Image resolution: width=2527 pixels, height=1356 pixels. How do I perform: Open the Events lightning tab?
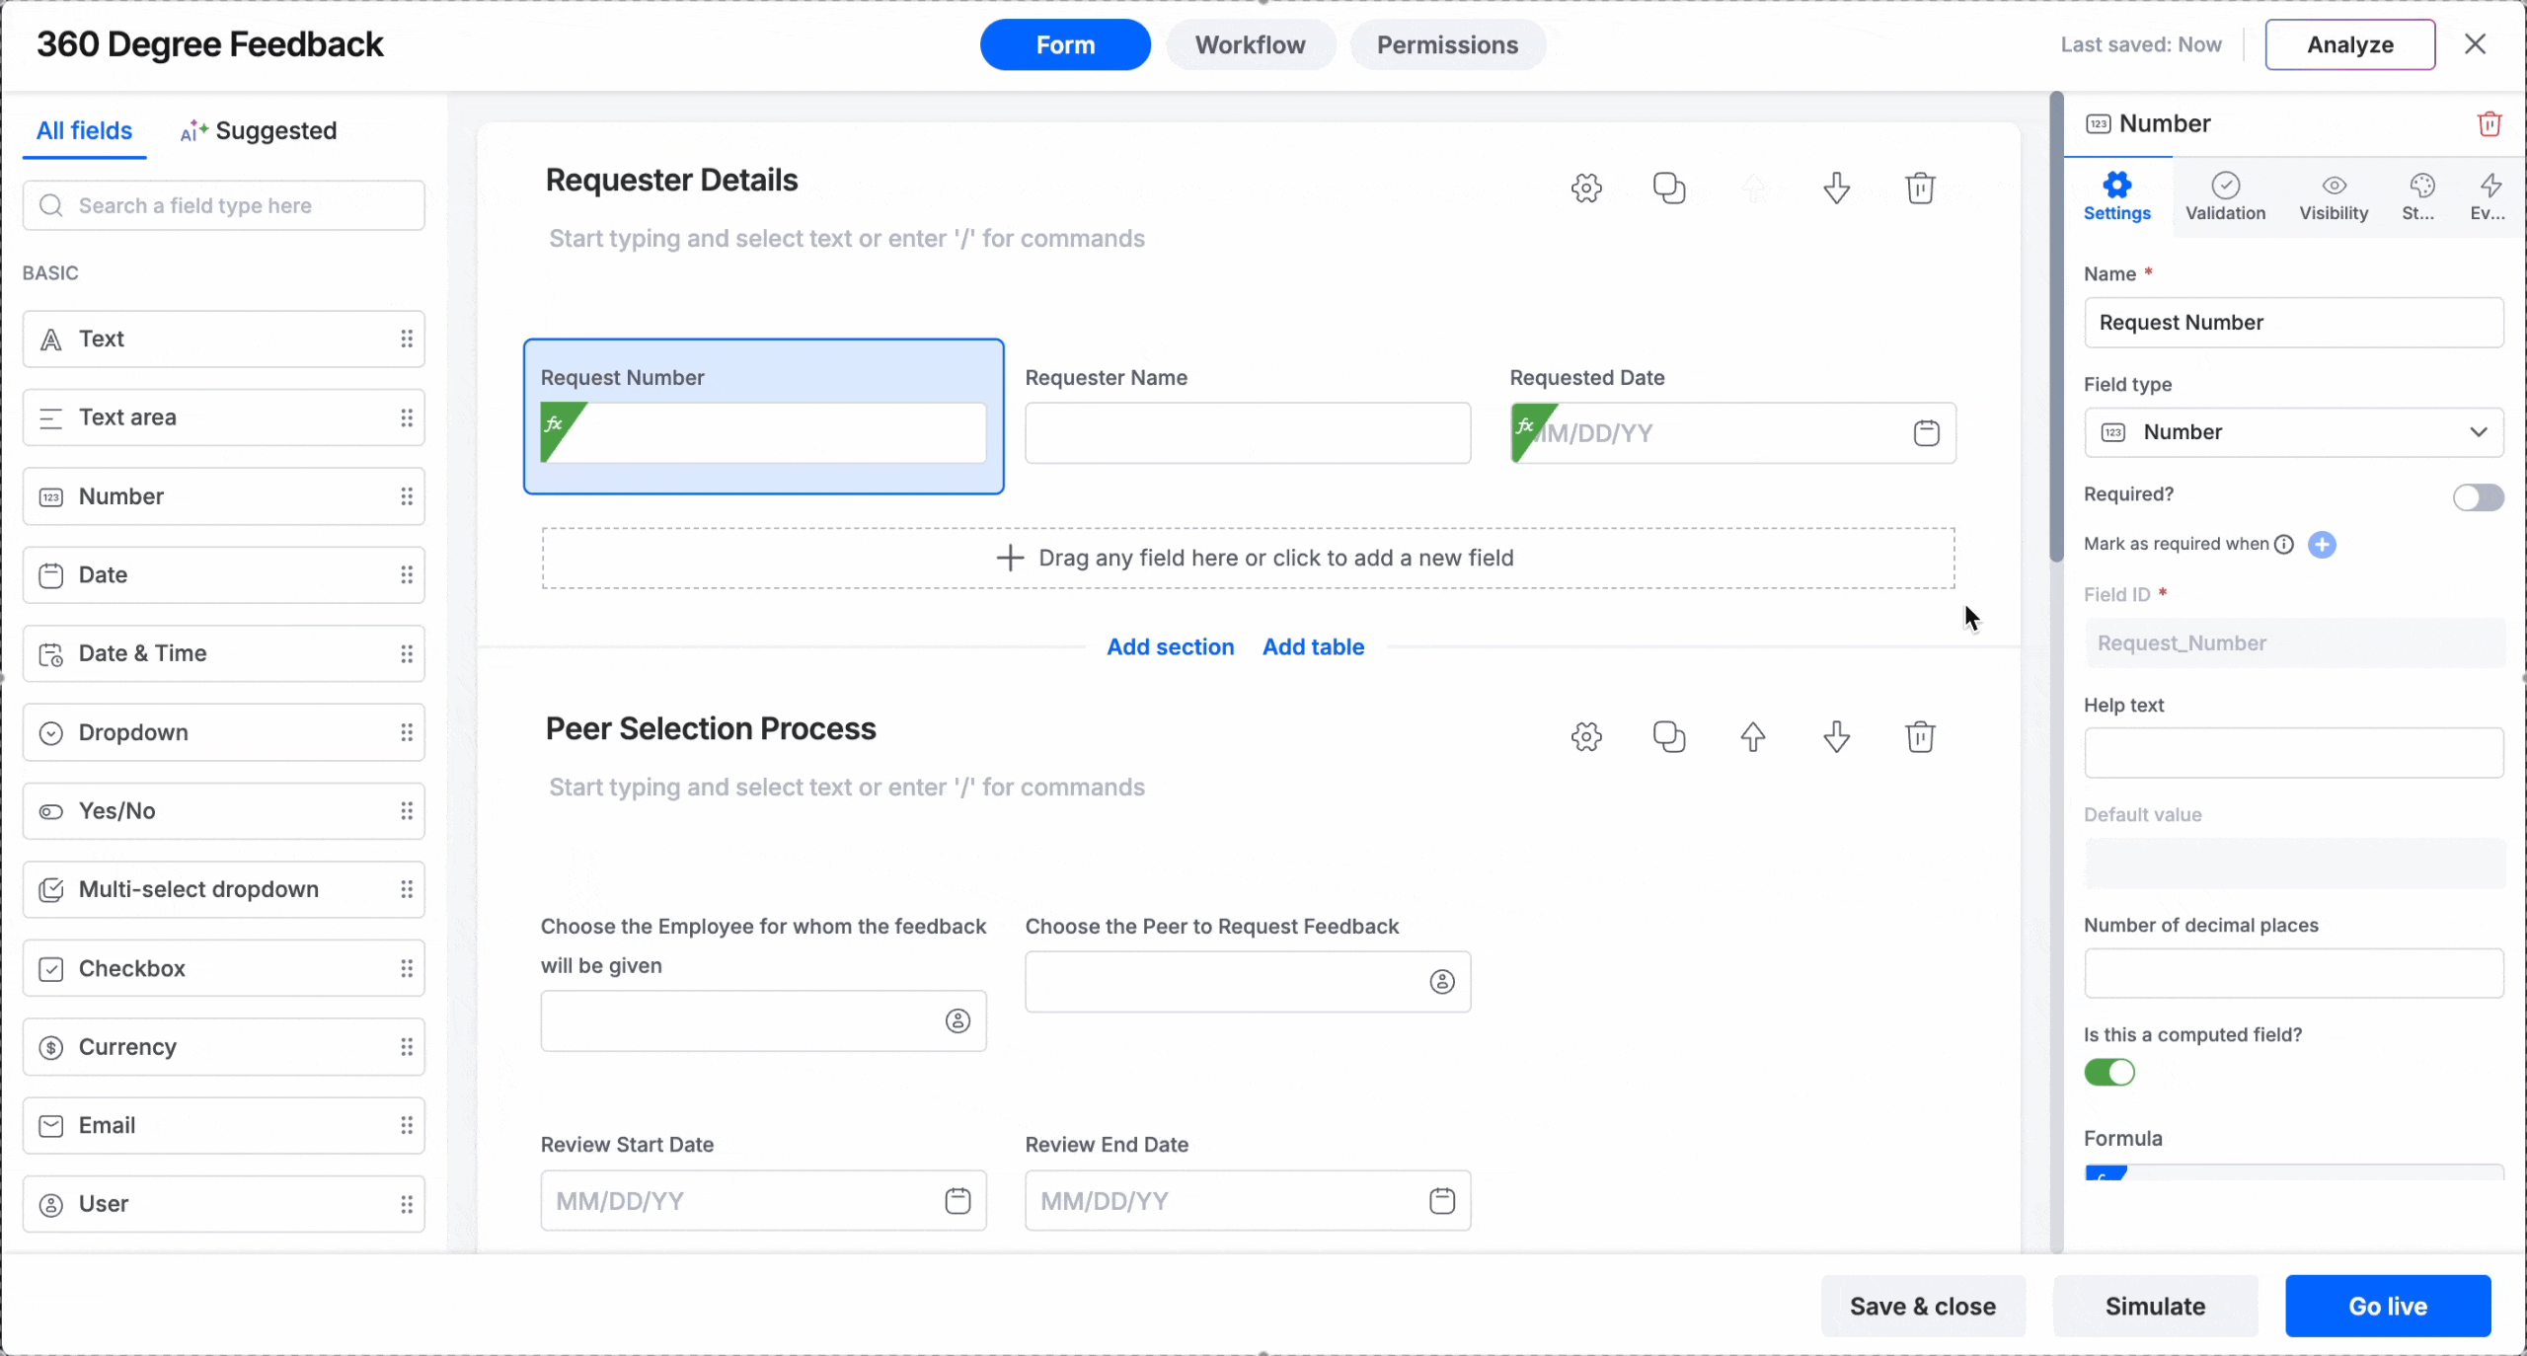(x=2488, y=196)
